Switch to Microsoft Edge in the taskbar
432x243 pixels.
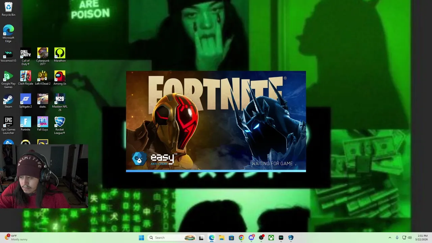coord(212,238)
